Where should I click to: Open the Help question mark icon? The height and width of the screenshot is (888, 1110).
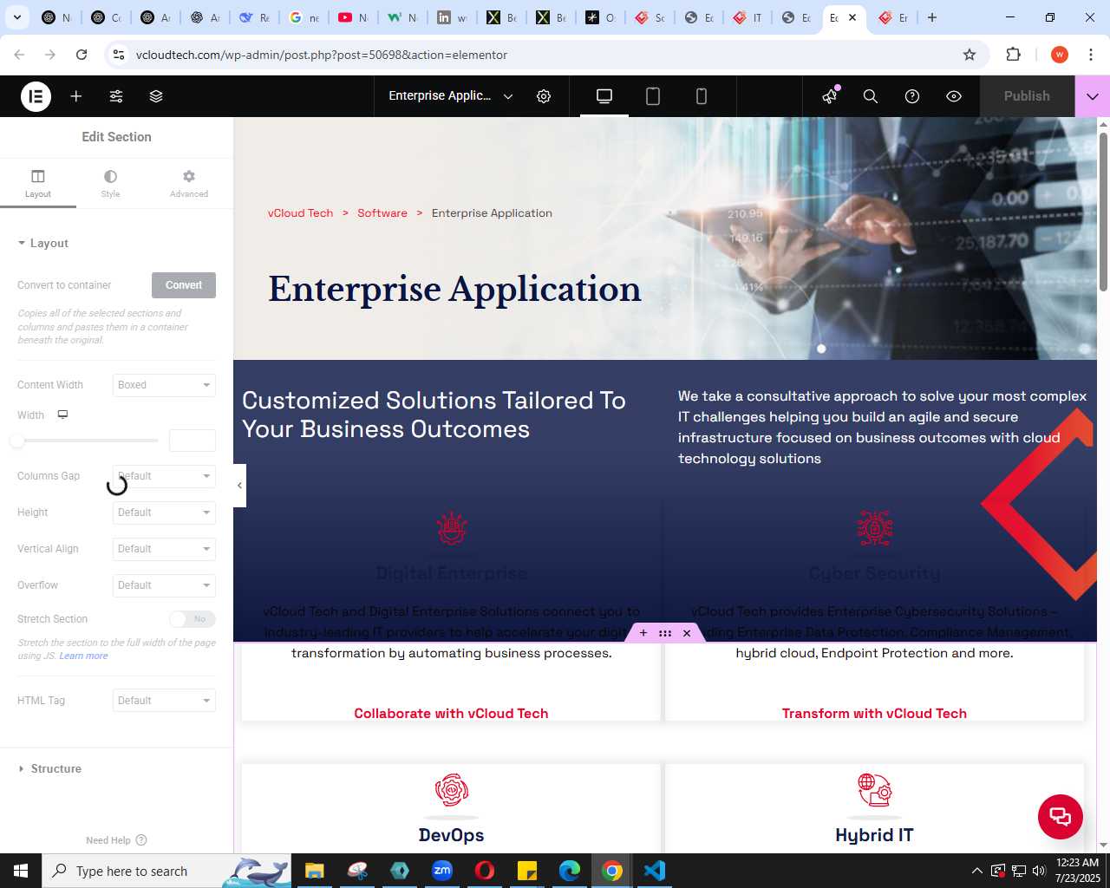[x=912, y=96]
